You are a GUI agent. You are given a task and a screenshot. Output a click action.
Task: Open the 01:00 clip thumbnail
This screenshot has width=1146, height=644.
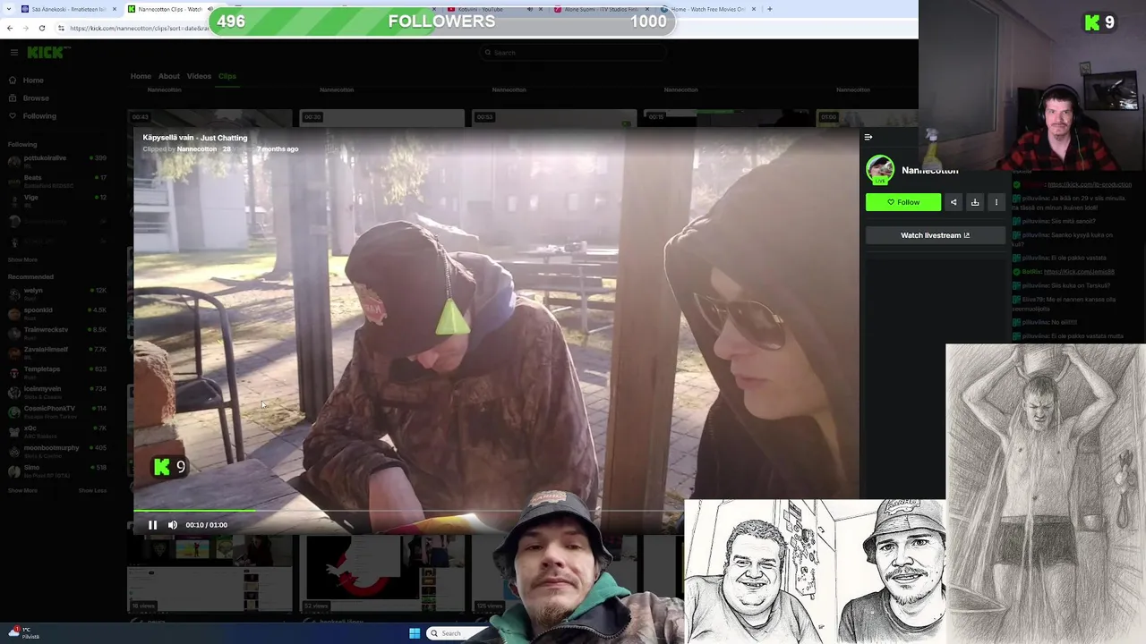tap(868, 118)
